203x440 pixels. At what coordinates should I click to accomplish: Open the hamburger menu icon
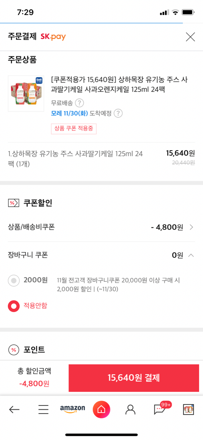click(43, 410)
